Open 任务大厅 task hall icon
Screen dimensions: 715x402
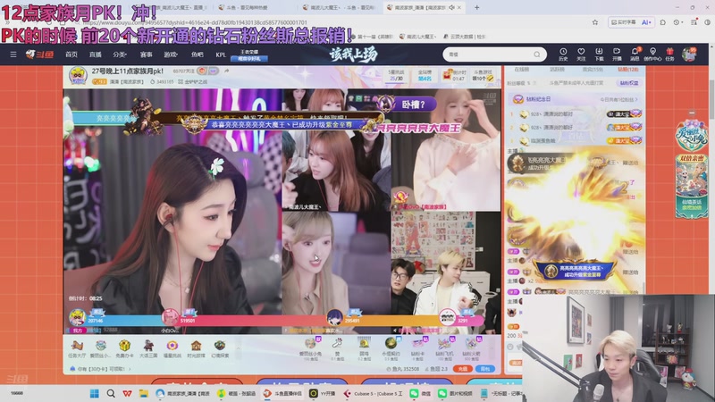point(77,348)
